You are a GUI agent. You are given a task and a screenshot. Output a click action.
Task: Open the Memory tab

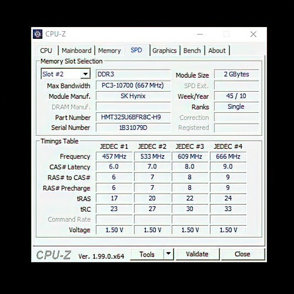pos(109,51)
